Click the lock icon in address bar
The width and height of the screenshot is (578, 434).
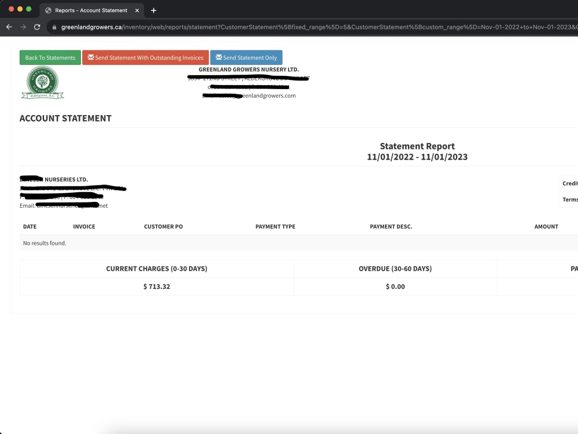click(54, 27)
